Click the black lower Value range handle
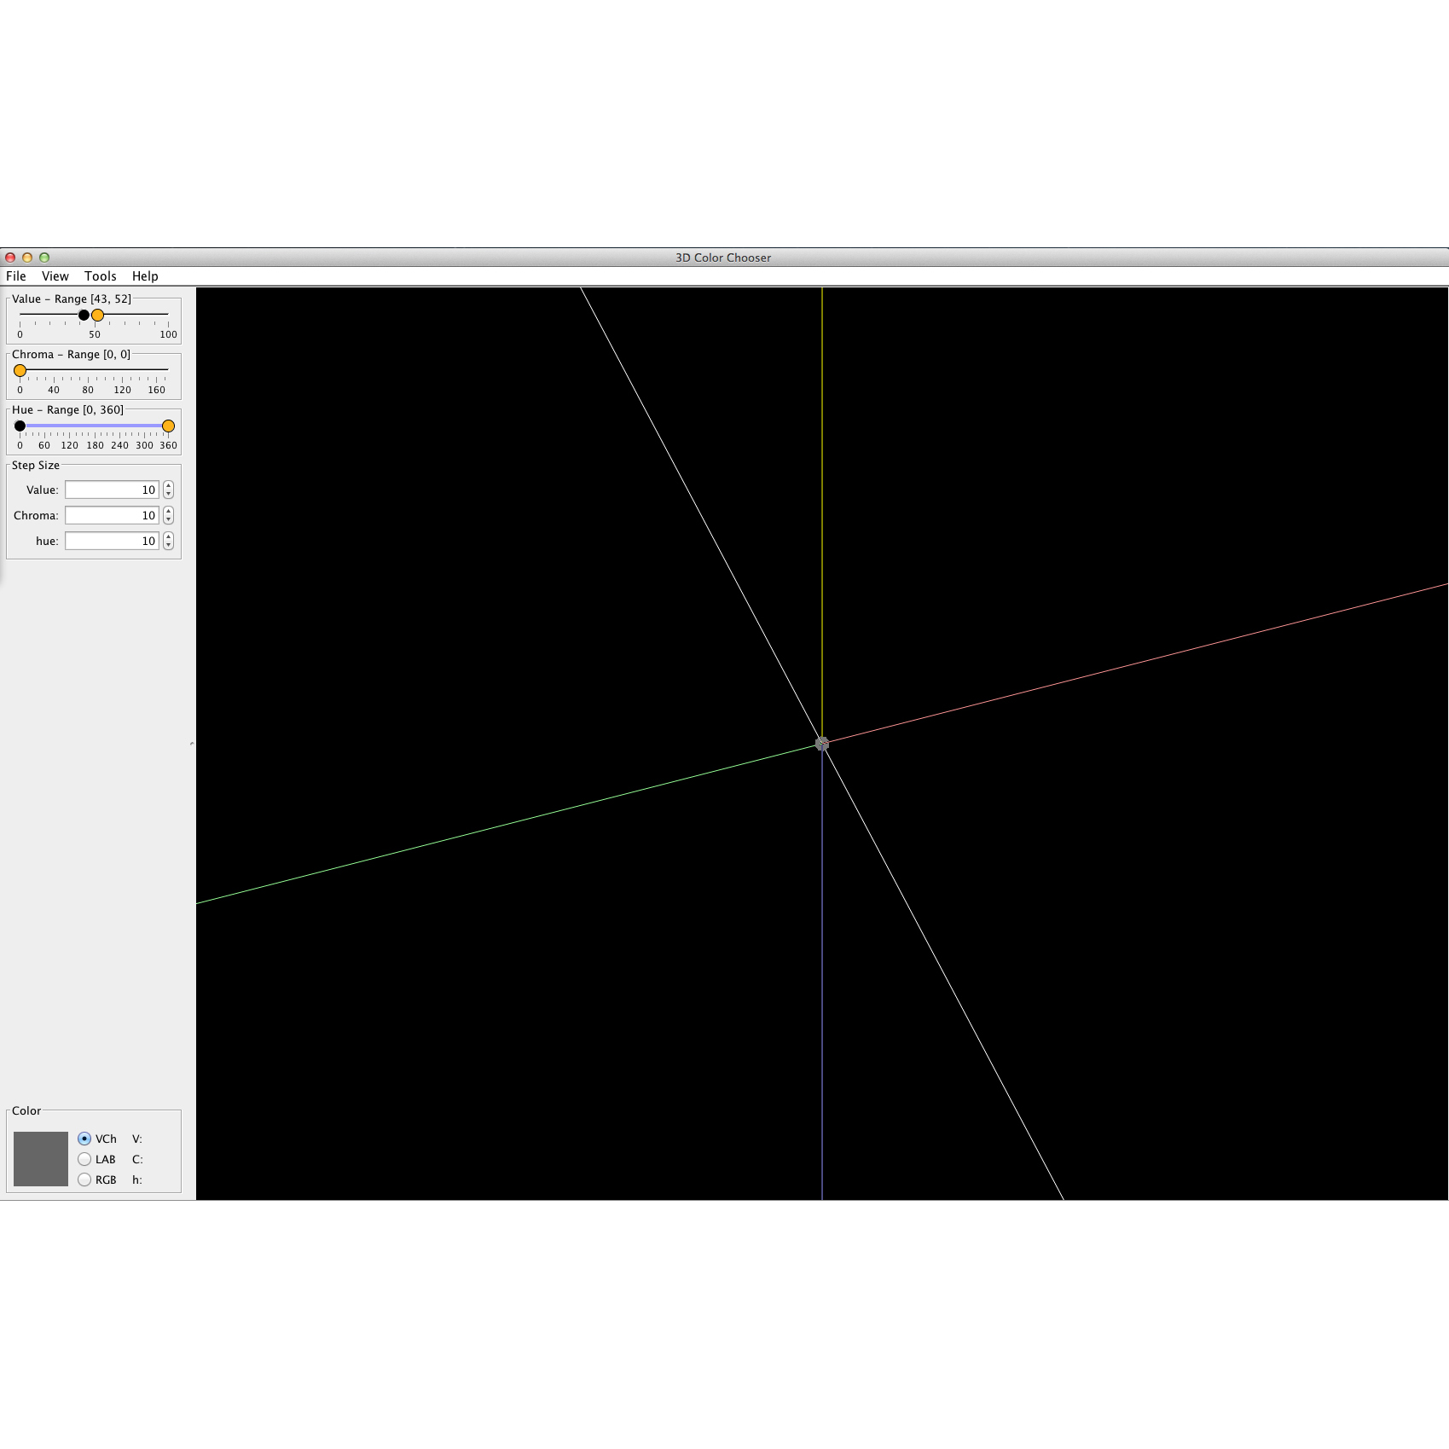This screenshot has height=1449, width=1449. click(x=84, y=315)
